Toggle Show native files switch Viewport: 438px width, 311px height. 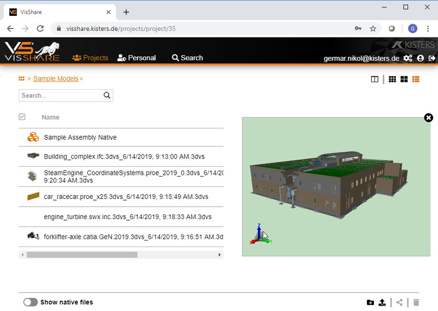click(x=31, y=302)
